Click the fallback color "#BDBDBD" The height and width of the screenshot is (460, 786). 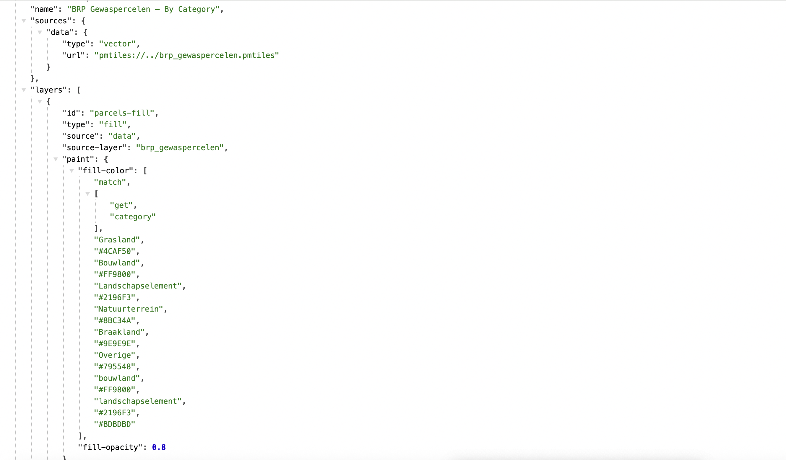coord(114,425)
